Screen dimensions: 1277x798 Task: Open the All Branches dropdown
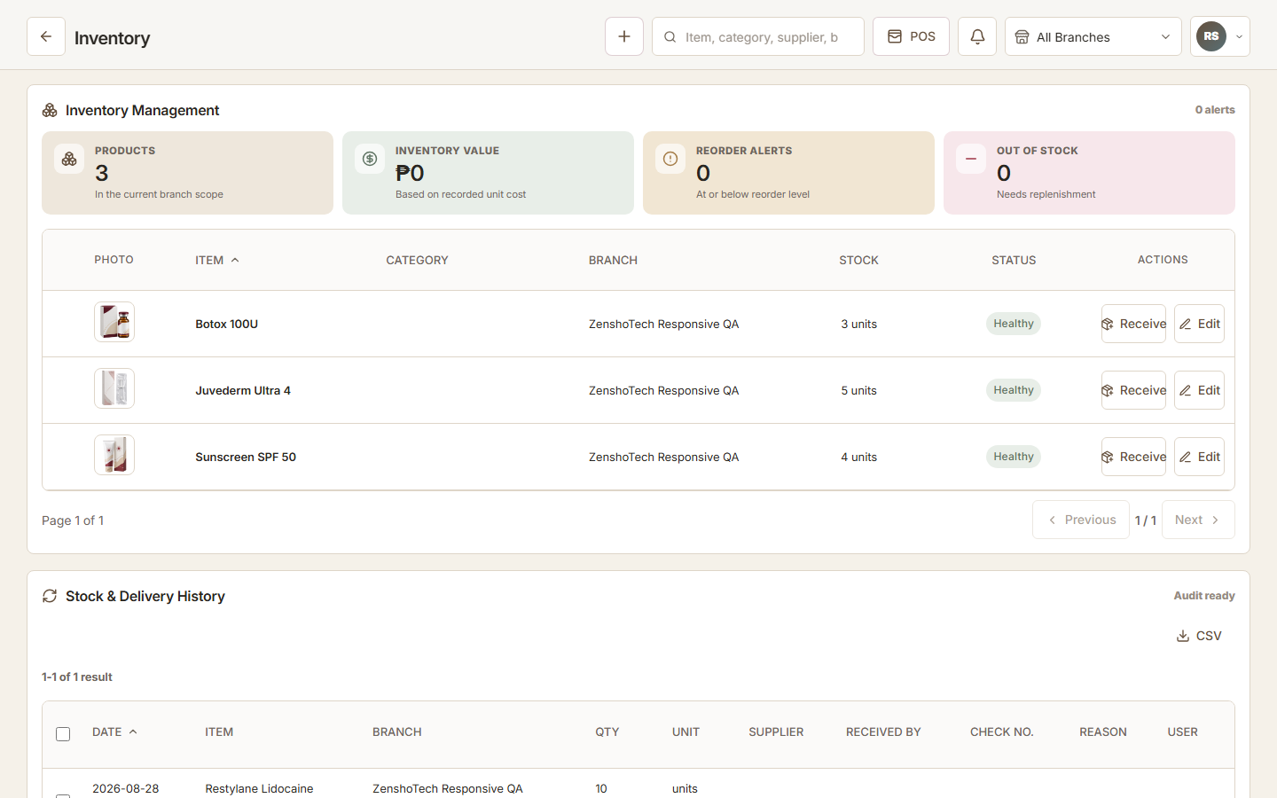pos(1093,36)
